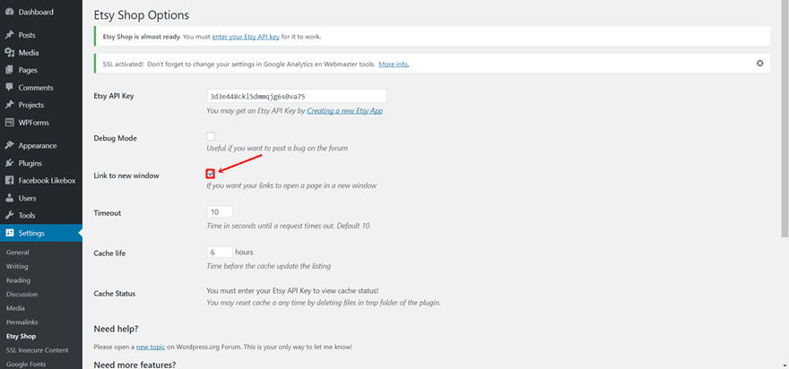Image resolution: width=789 pixels, height=369 pixels.
Task: Click the Settings sliders icon
Action: (9, 233)
